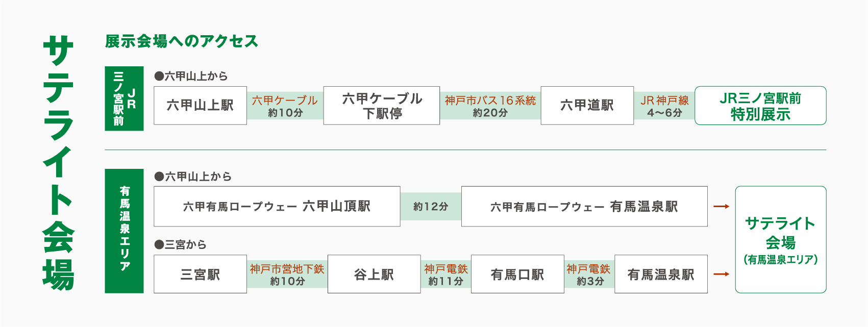Open the サテライト会場 (有馬温泉エリア) box
Image resolution: width=868 pixels, height=327 pixels.
[781, 240]
